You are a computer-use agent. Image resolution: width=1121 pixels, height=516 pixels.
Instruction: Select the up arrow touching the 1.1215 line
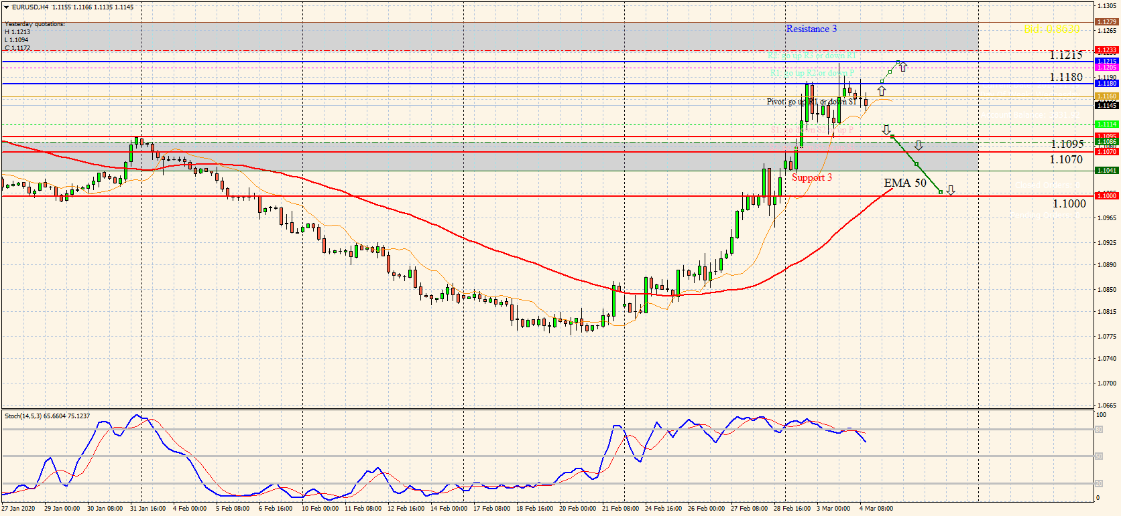[x=903, y=66]
